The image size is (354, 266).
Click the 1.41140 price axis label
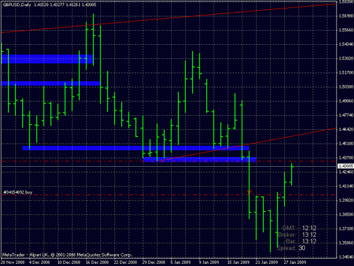pyautogui.click(x=346, y=186)
